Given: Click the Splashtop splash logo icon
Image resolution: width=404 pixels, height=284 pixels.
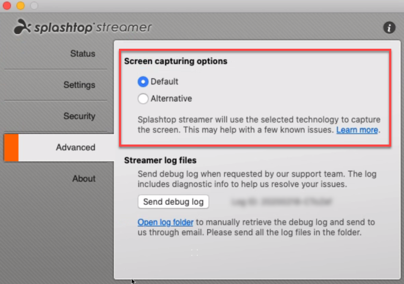Looking at the screenshot, I should click(x=22, y=26).
